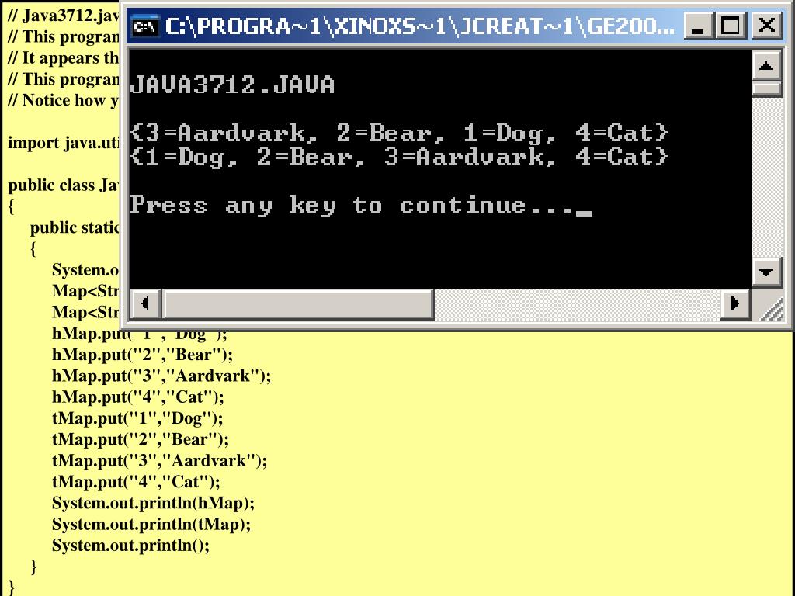The image size is (795, 596).
Task: Click the horizontal scrollbar left arrow
Action: [145, 304]
